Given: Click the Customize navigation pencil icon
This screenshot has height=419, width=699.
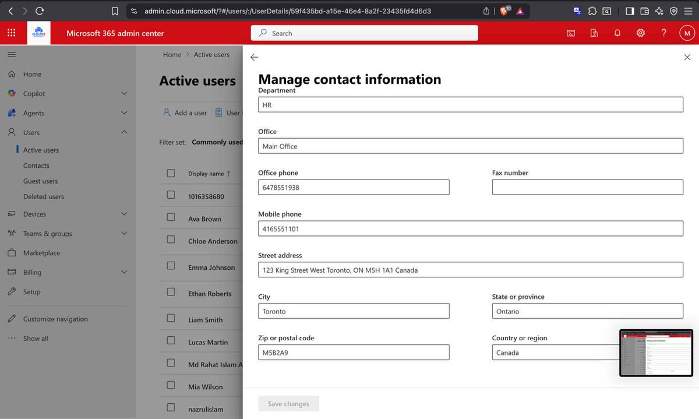Looking at the screenshot, I should [11, 319].
